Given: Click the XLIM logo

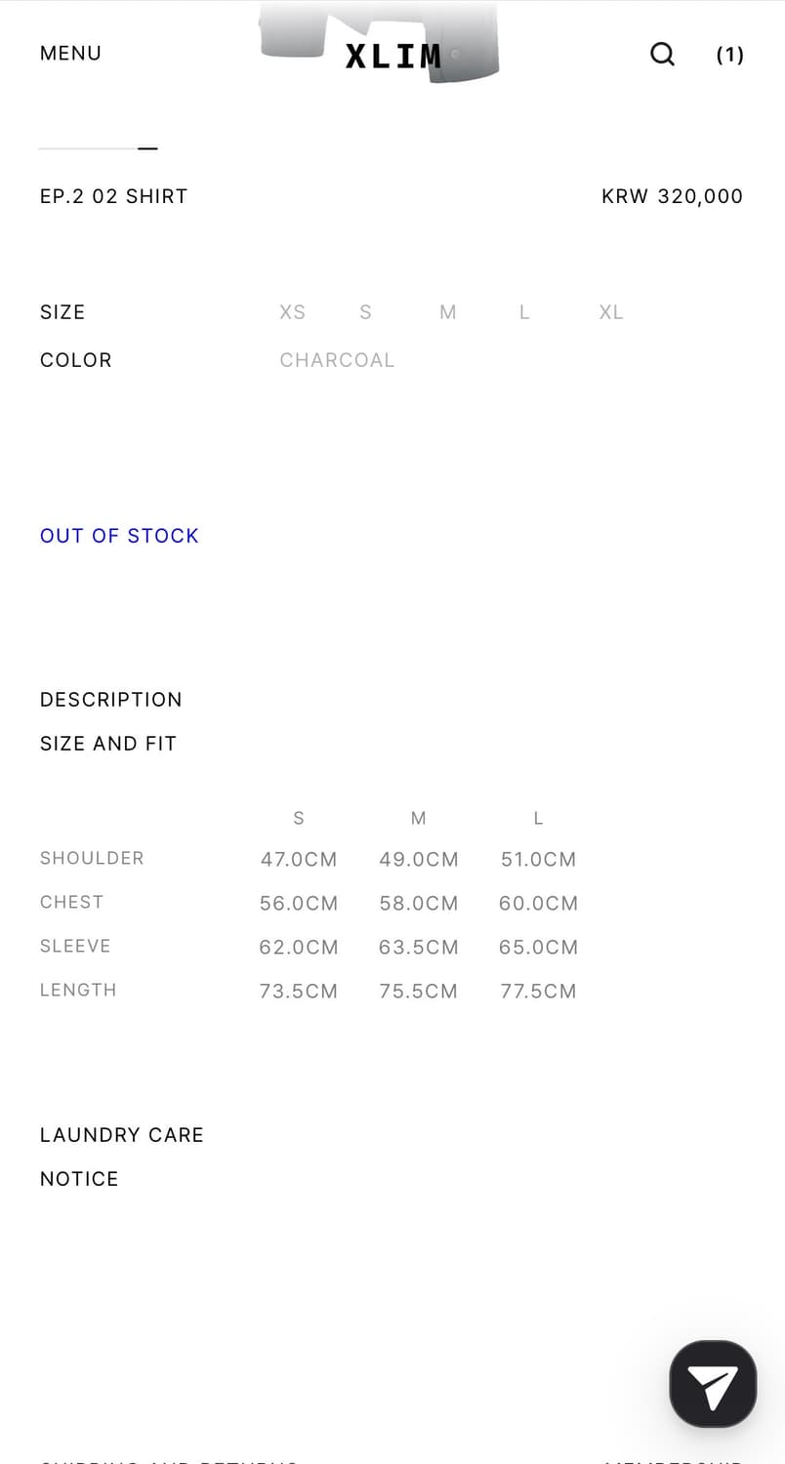Looking at the screenshot, I should (x=393, y=56).
